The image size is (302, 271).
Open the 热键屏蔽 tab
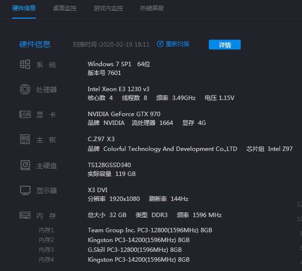click(152, 8)
